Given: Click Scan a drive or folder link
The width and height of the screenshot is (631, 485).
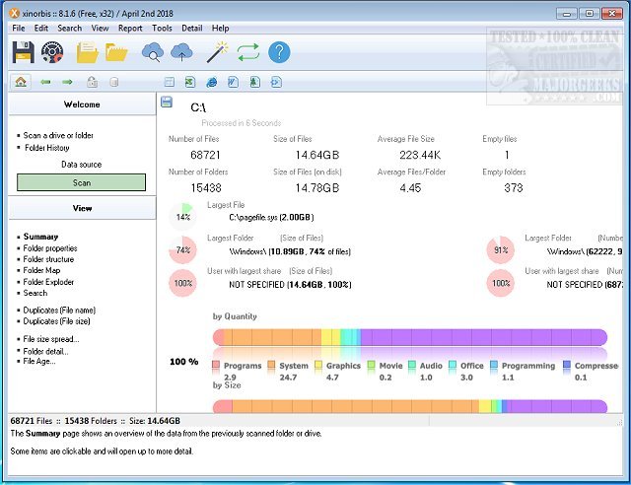Looking at the screenshot, I should point(58,135).
